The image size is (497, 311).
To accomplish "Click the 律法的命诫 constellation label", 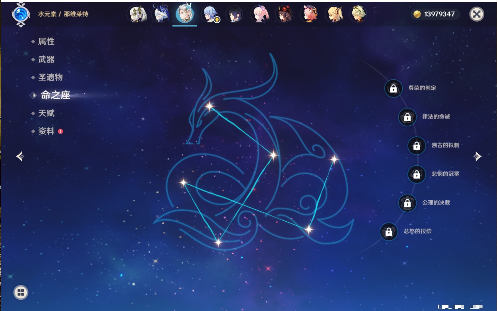I will (436, 116).
